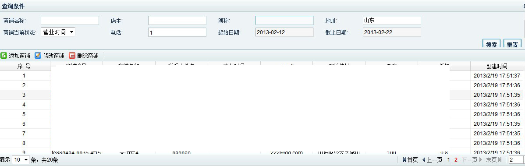
Task: Select row number 3
Action: (x=24, y=95)
